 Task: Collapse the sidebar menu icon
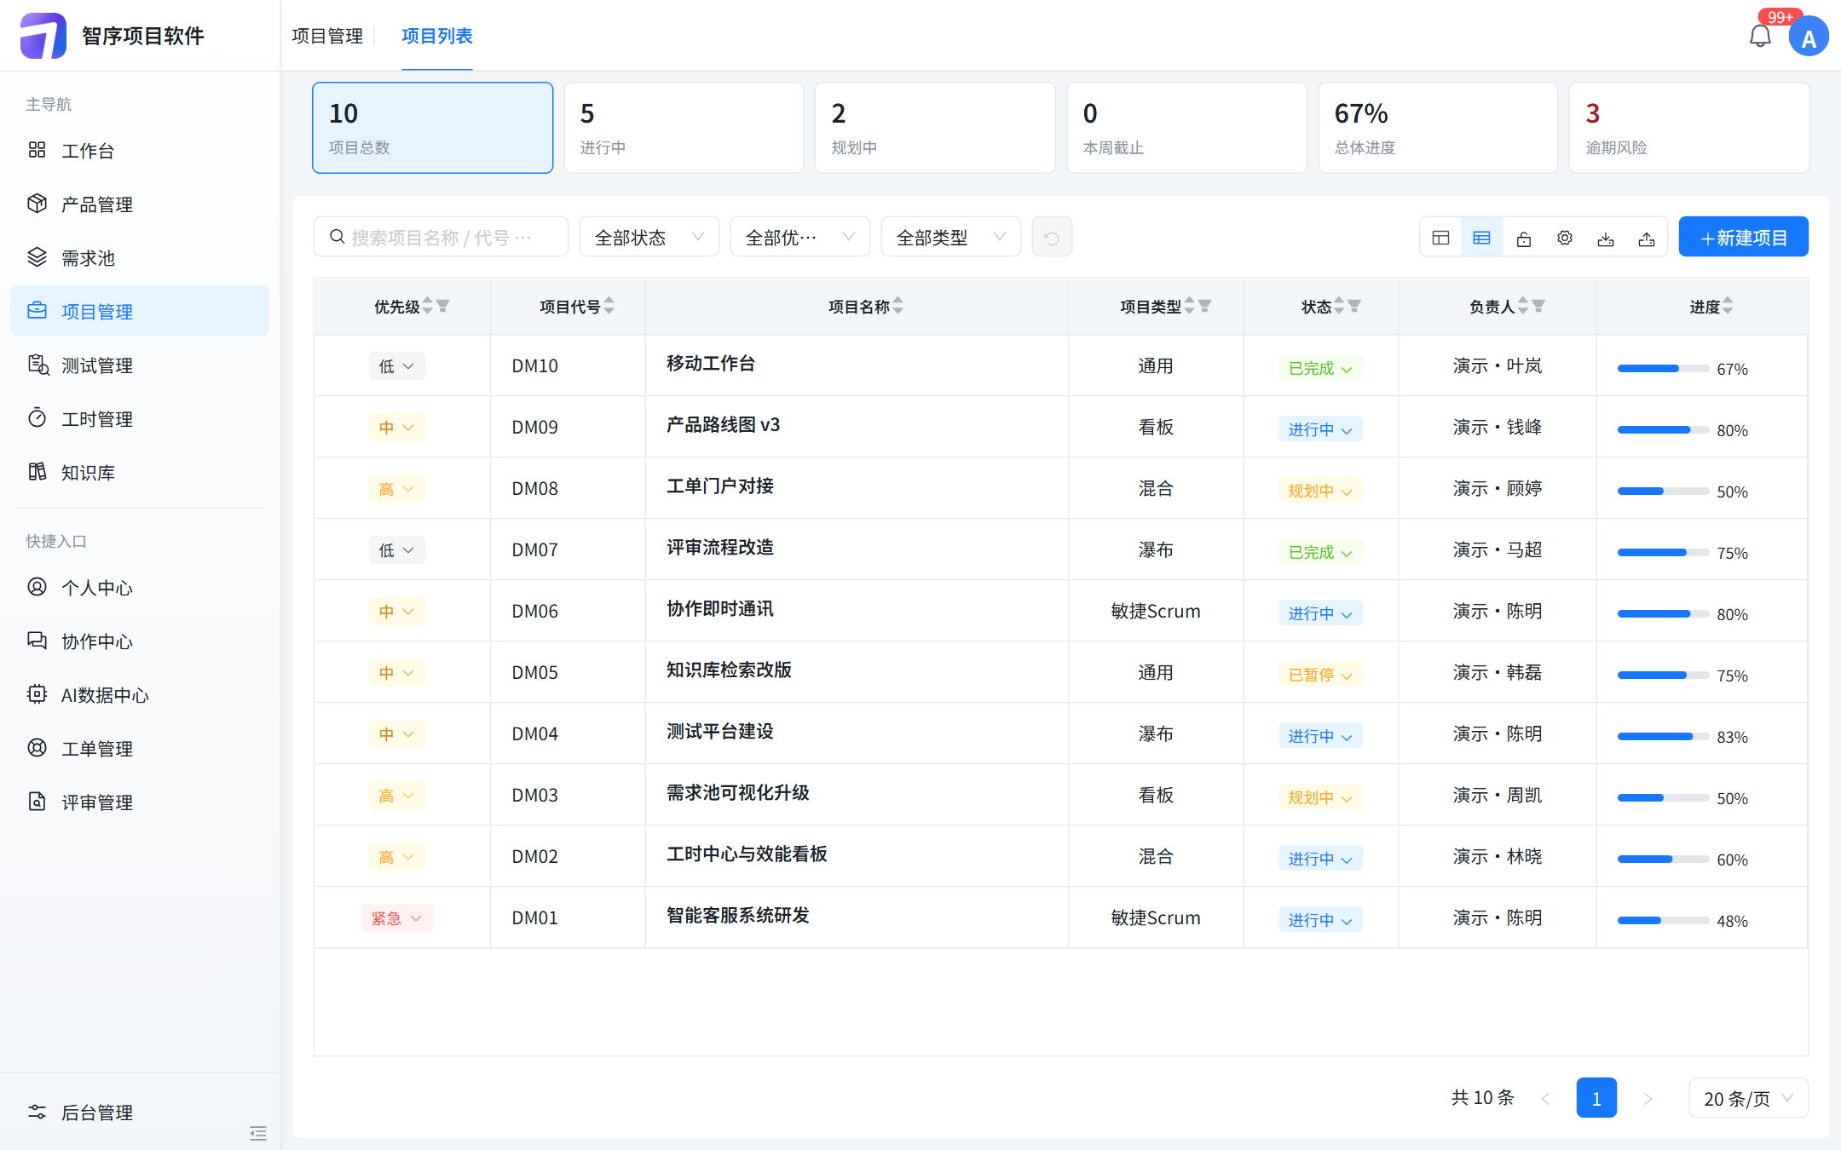point(258,1133)
